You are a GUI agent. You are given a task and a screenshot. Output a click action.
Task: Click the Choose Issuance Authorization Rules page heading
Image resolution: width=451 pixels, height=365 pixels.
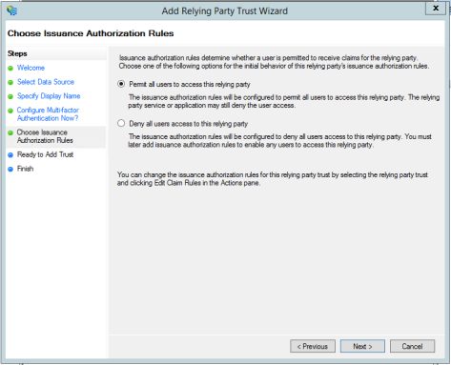pos(91,33)
